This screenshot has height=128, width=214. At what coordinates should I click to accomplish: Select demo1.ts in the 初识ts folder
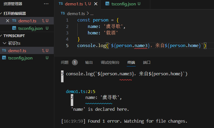[27, 51]
